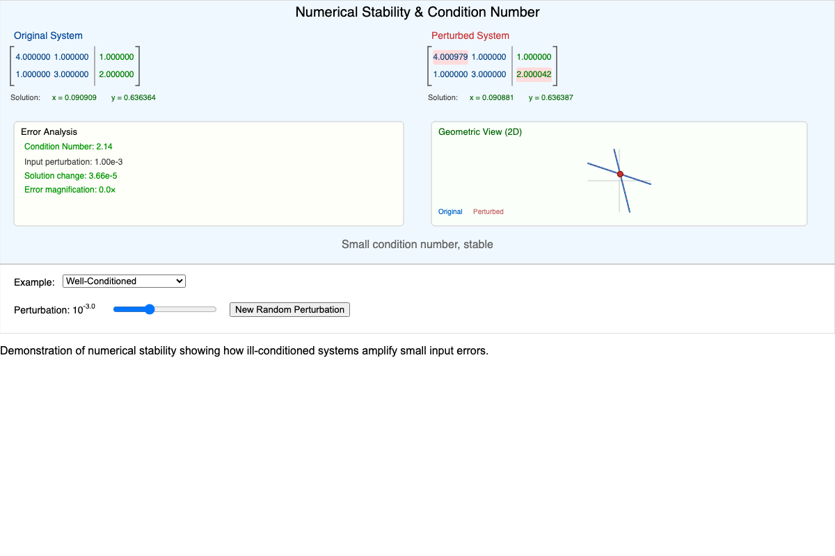Click original solution x = 0.090909
Screen dimensions: 835x556
tap(74, 97)
